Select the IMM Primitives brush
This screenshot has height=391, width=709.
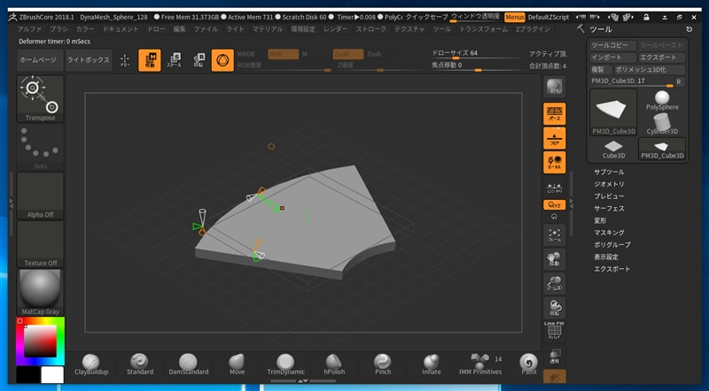[480, 364]
